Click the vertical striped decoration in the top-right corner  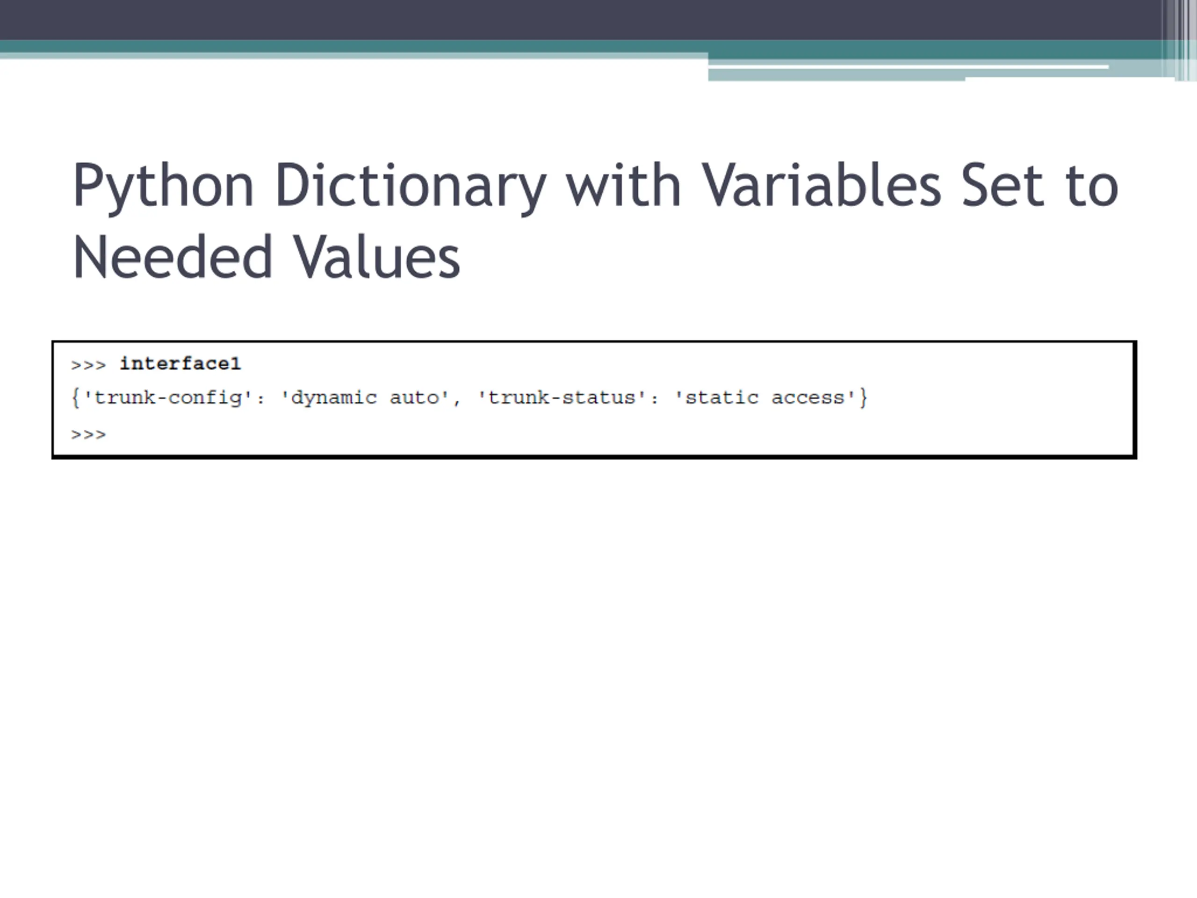click(1179, 38)
